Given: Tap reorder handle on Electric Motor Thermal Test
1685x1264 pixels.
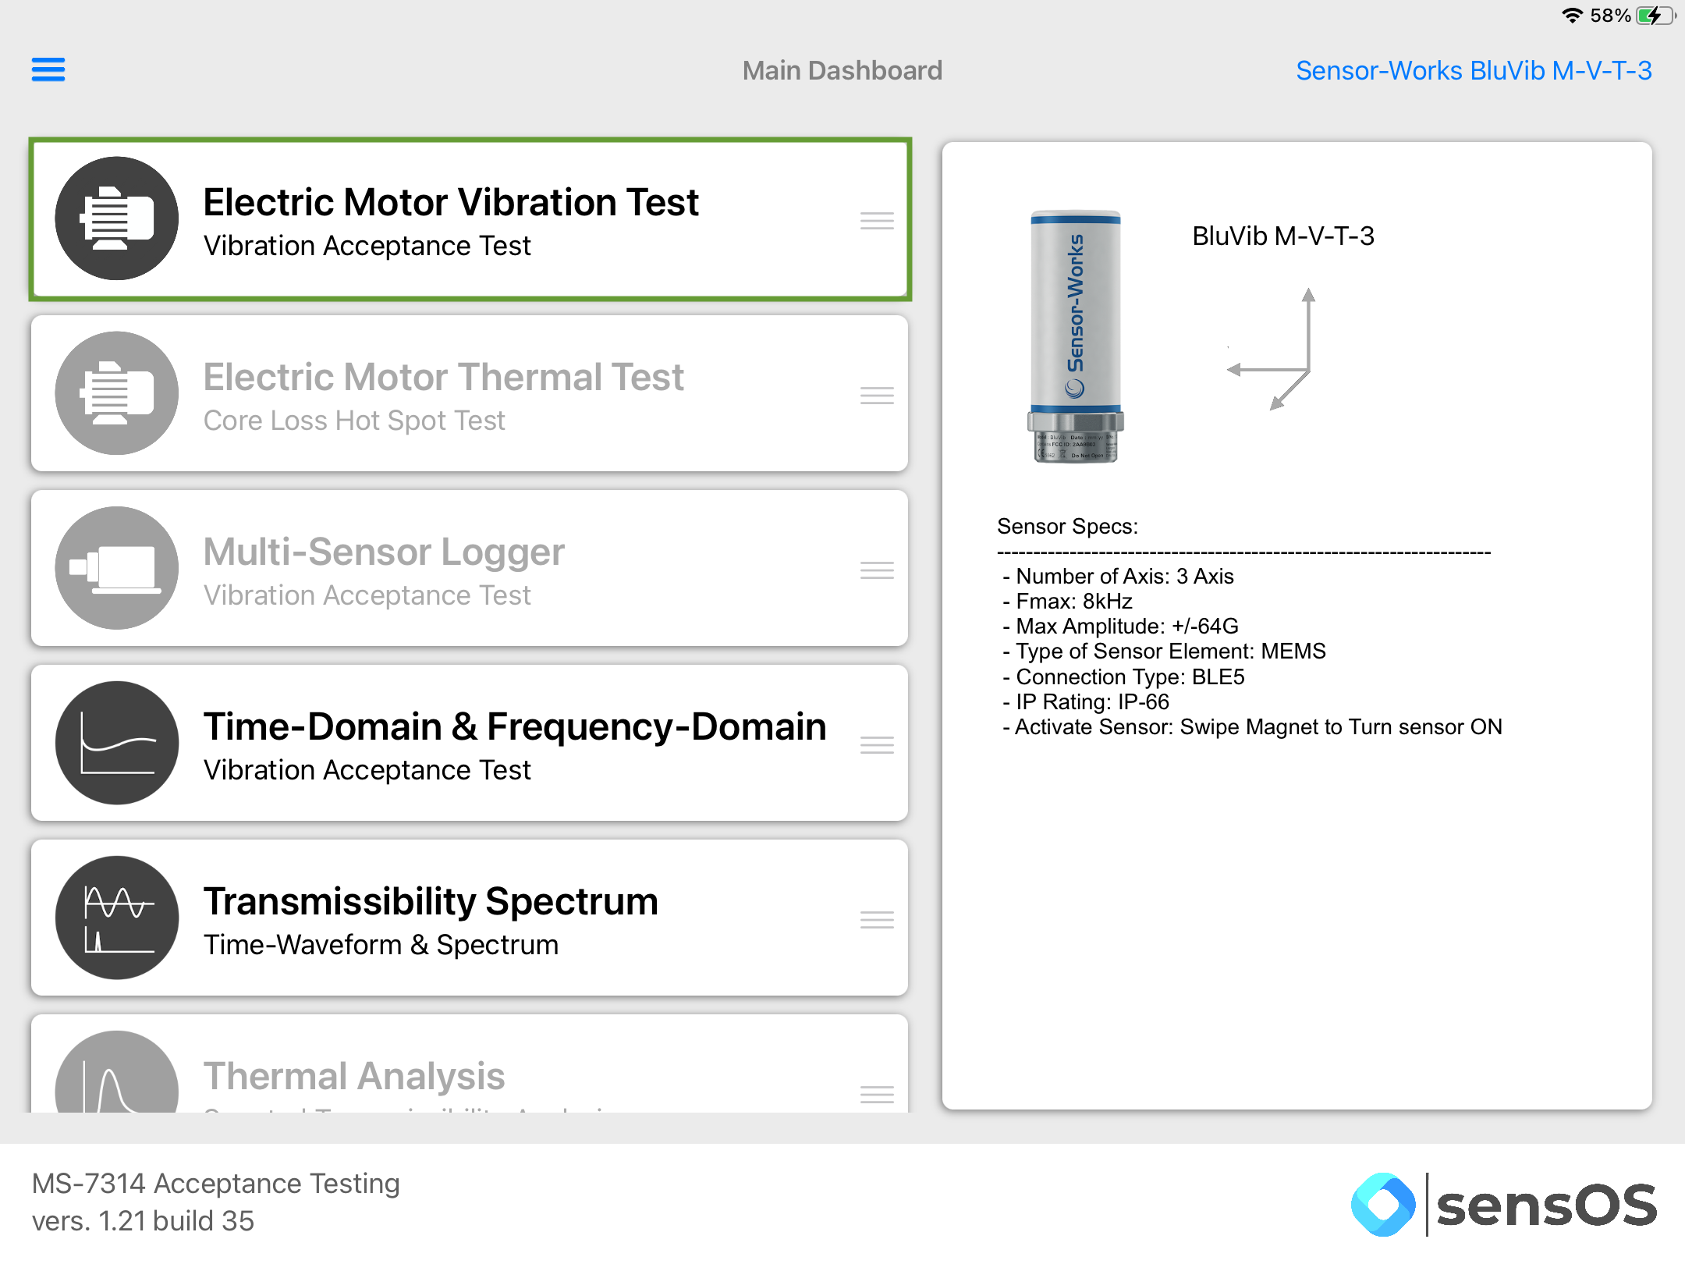Looking at the screenshot, I should coord(877,396).
